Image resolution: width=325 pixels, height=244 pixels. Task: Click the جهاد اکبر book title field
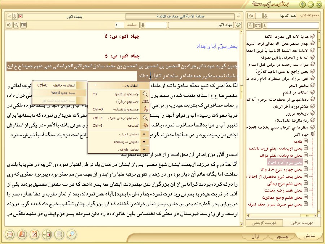click(x=201, y=25)
